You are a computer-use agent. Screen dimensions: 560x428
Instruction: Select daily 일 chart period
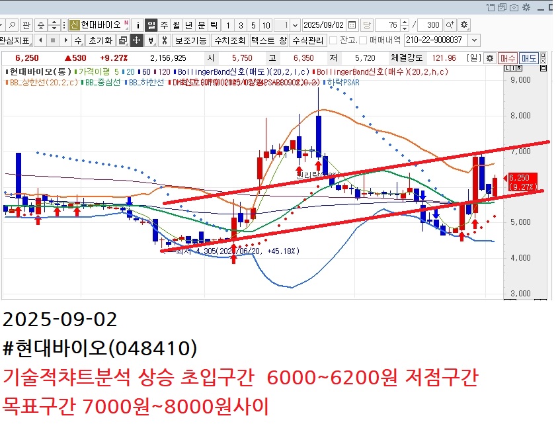coord(151,25)
